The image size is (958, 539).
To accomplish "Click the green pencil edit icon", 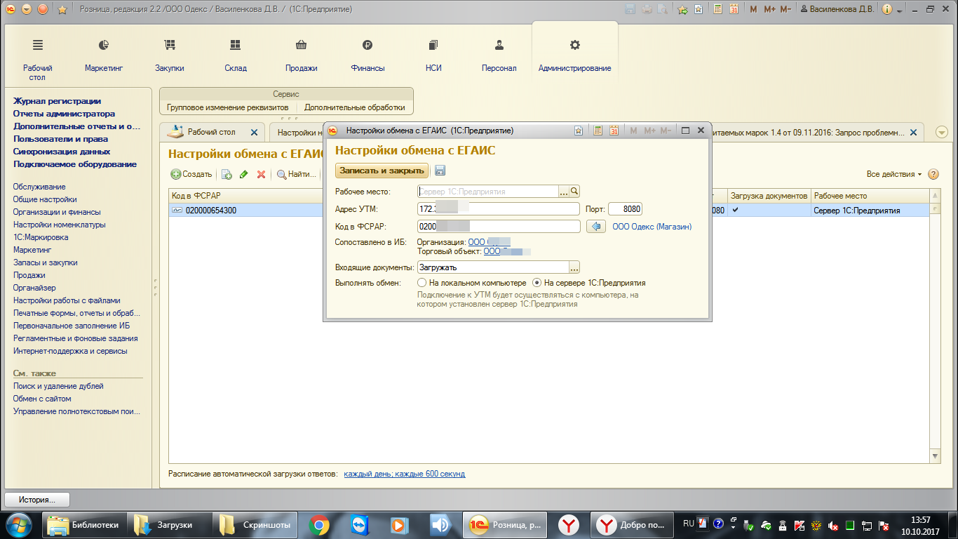I will click(244, 174).
